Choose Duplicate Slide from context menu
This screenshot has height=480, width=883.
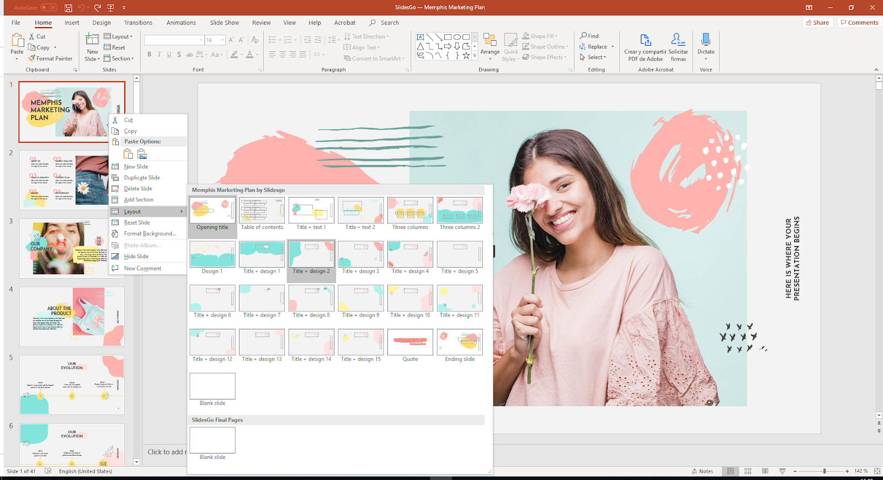142,178
